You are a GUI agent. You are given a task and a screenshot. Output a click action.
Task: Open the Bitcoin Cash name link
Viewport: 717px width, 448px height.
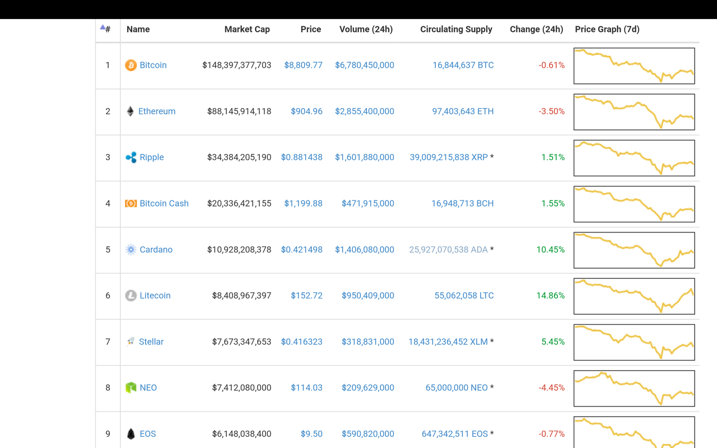(x=164, y=203)
